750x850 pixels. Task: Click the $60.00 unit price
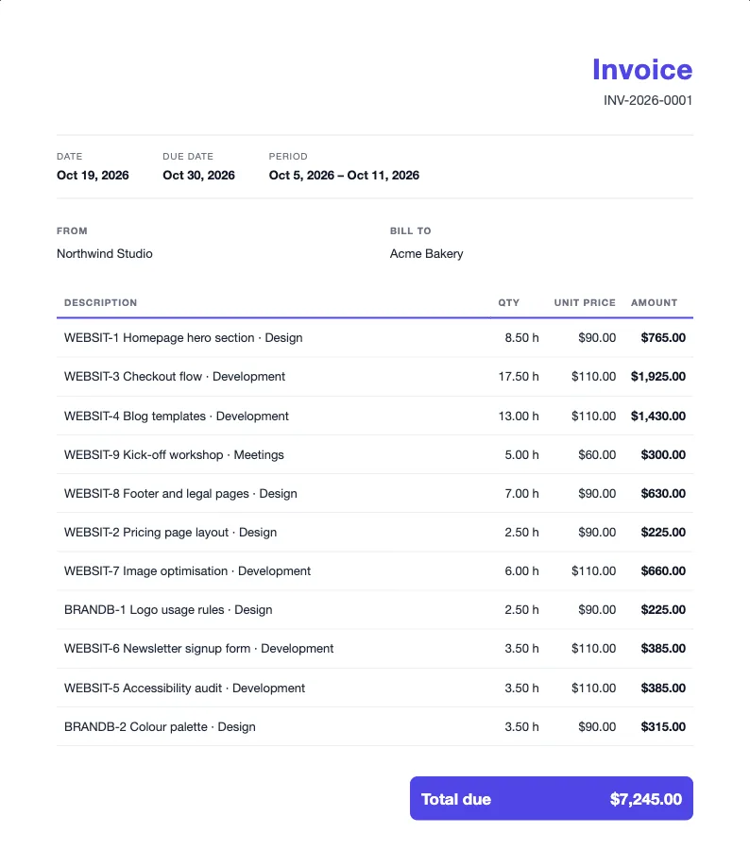(x=597, y=455)
